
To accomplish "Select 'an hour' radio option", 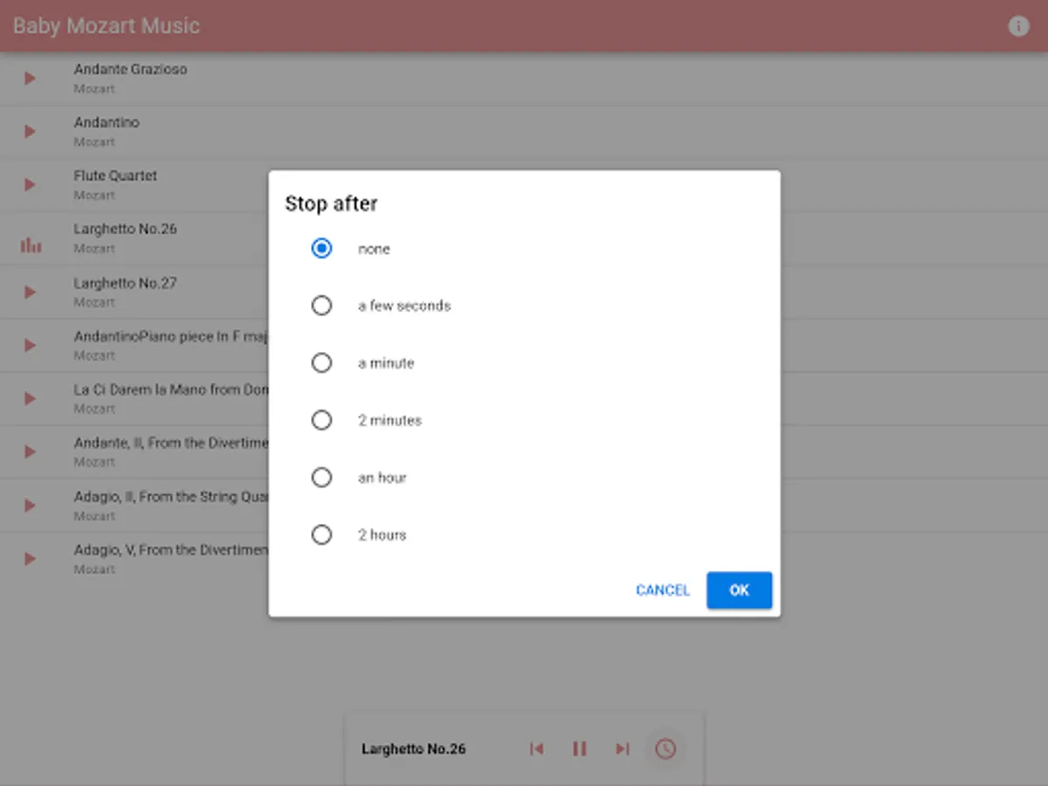I will (x=322, y=478).
